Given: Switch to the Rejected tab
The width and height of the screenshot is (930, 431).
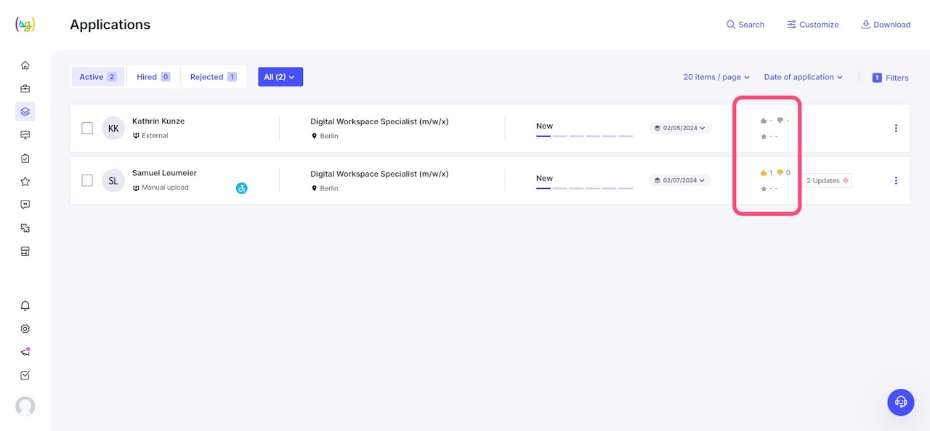Looking at the screenshot, I should click(x=213, y=77).
